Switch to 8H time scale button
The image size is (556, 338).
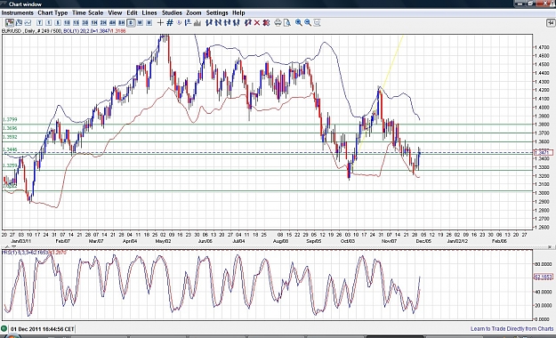coord(122,23)
